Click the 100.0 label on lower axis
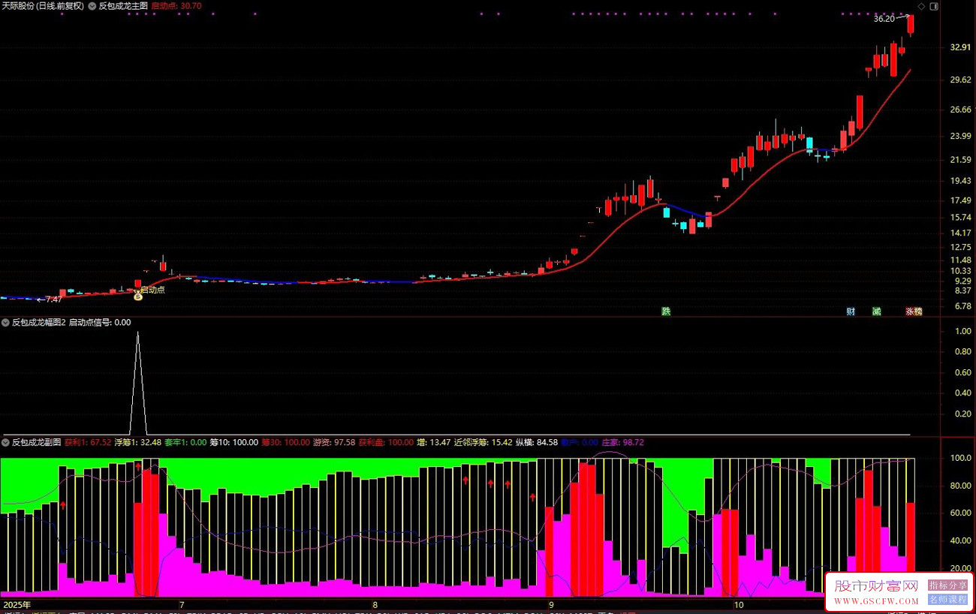This screenshot has width=976, height=614. click(x=961, y=458)
